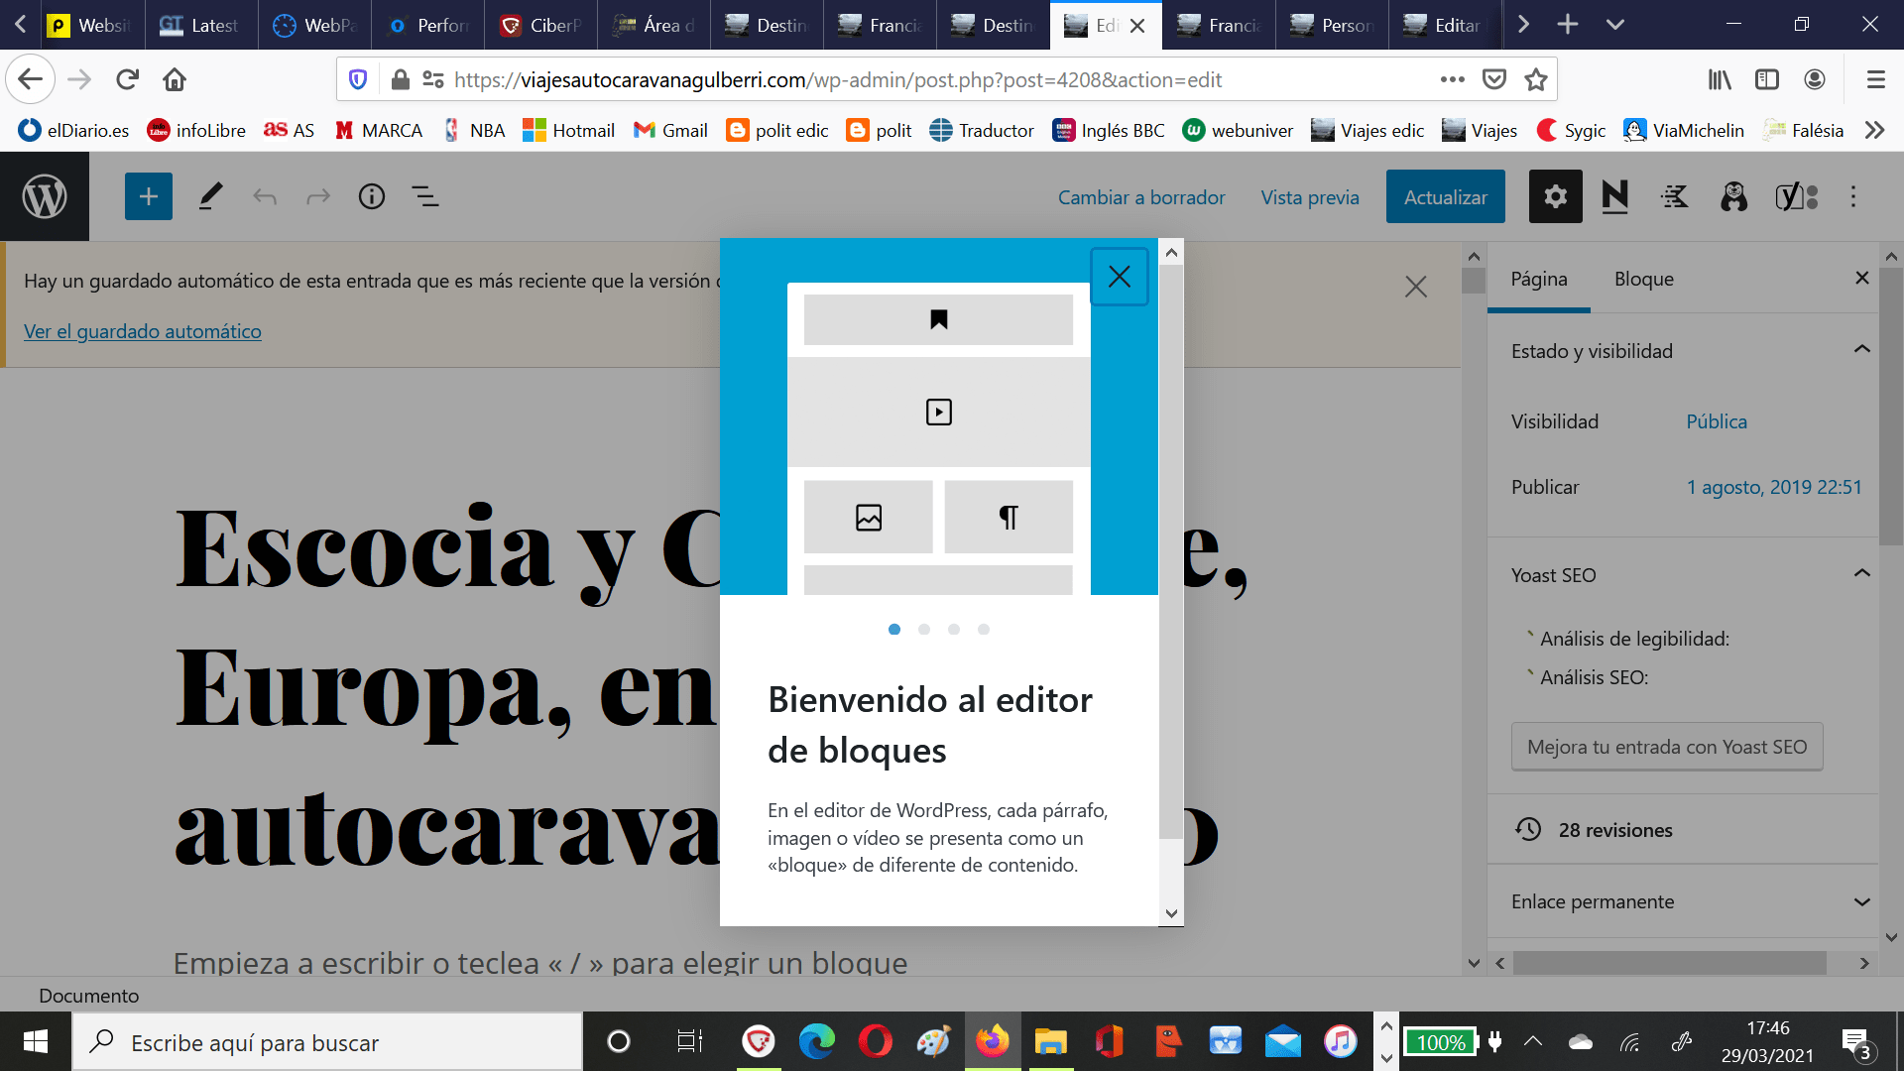Change visibility Pública setting
The height and width of the screenshot is (1071, 1904).
coord(1717,421)
